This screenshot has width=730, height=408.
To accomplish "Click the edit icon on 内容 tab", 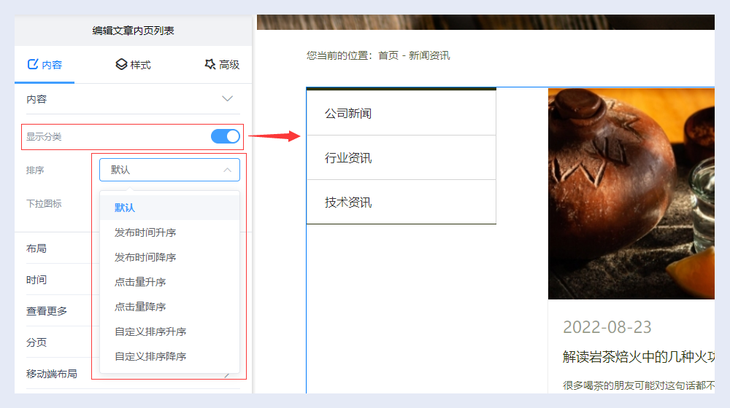I will click(32, 65).
